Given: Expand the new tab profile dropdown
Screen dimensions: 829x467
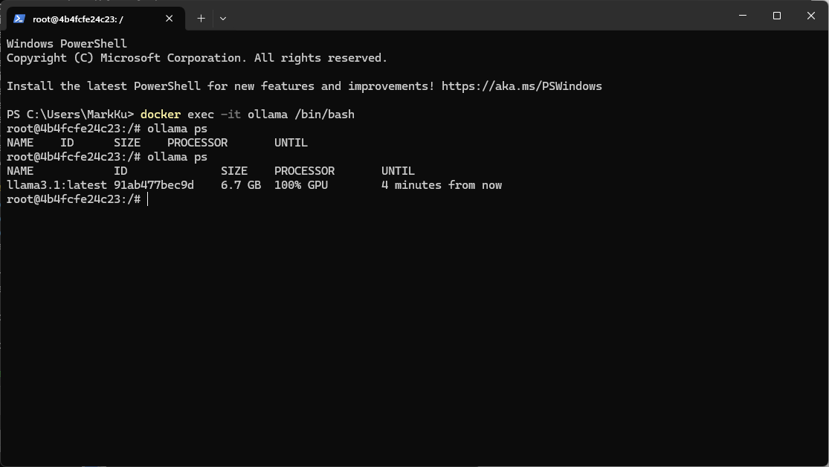Looking at the screenshot, I should click(223, 18).
